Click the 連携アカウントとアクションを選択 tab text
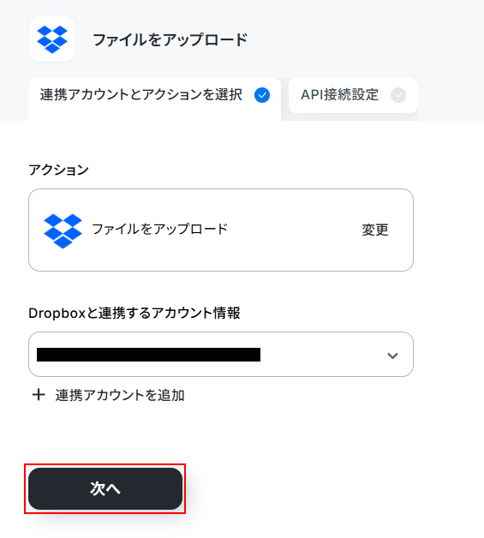The image size is (484, 538). coord(141,95)
